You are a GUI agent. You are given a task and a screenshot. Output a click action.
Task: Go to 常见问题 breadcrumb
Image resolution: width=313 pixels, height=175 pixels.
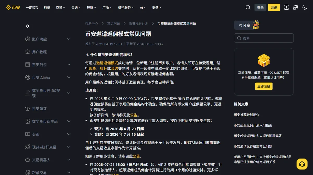click(113, 23)
